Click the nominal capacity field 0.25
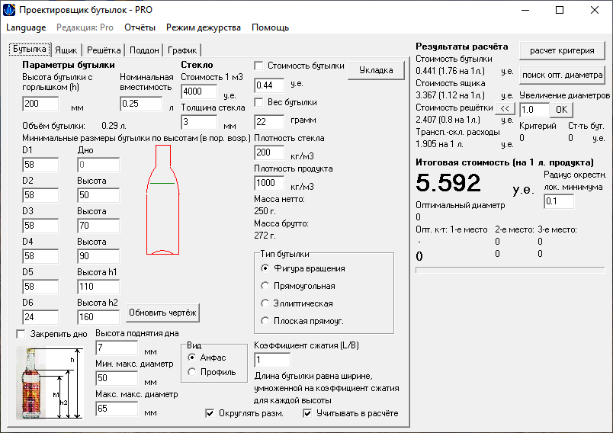Screen dimensions: 613x433 tap(141, 104)
